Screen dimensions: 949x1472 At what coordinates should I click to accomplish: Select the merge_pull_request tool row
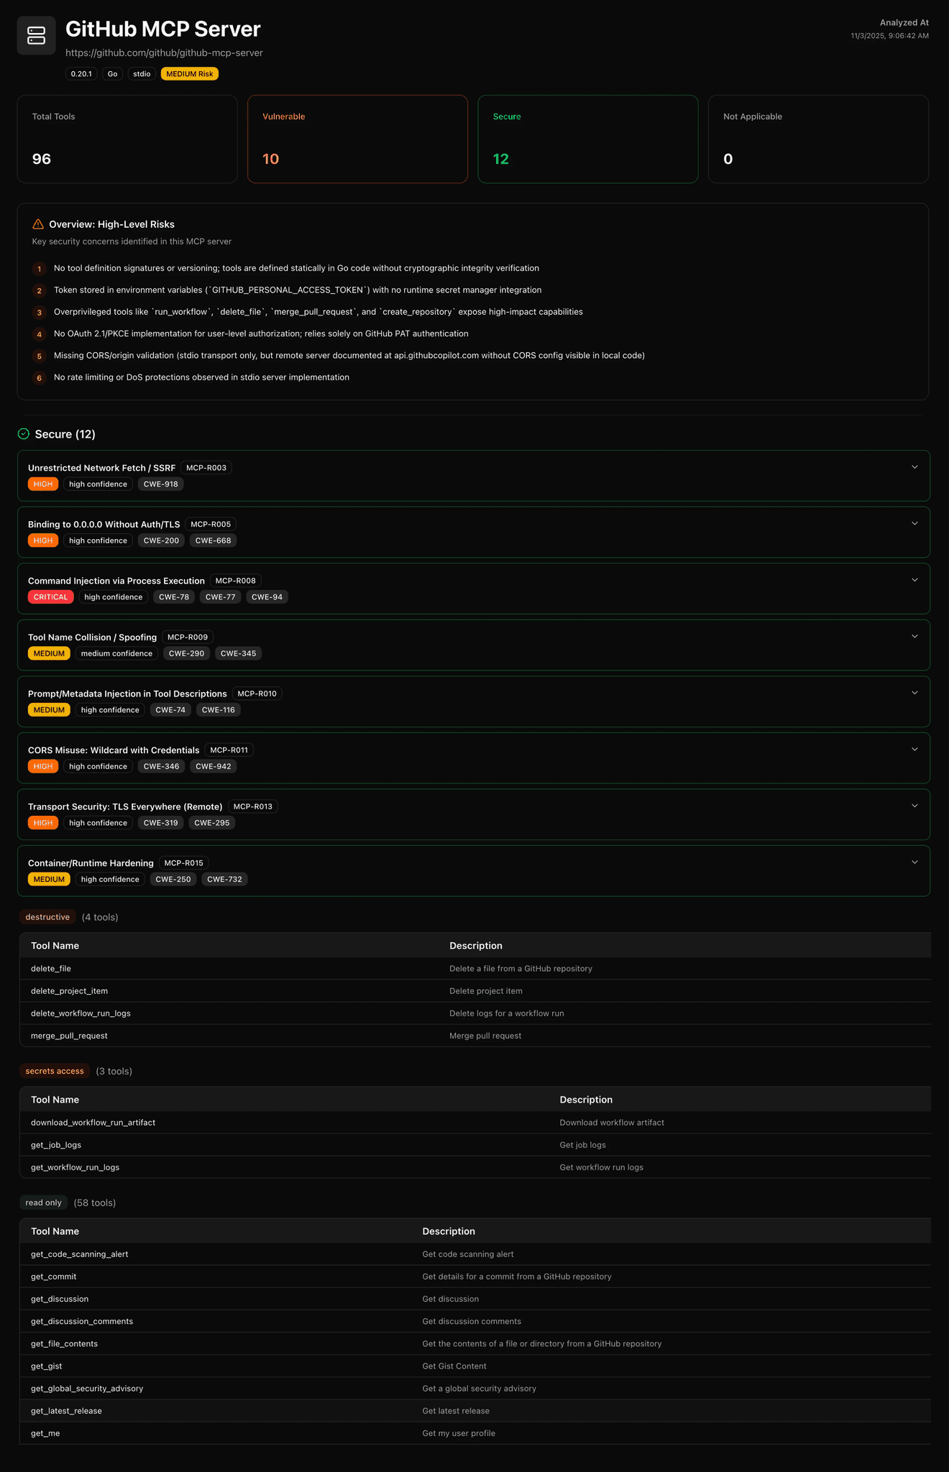point(475,1035)
